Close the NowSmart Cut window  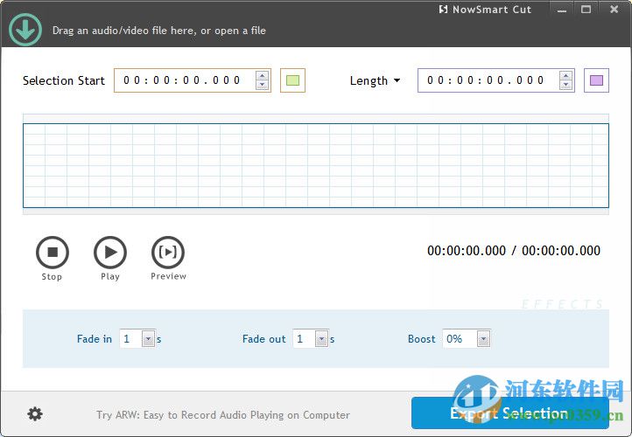(614, 10)
